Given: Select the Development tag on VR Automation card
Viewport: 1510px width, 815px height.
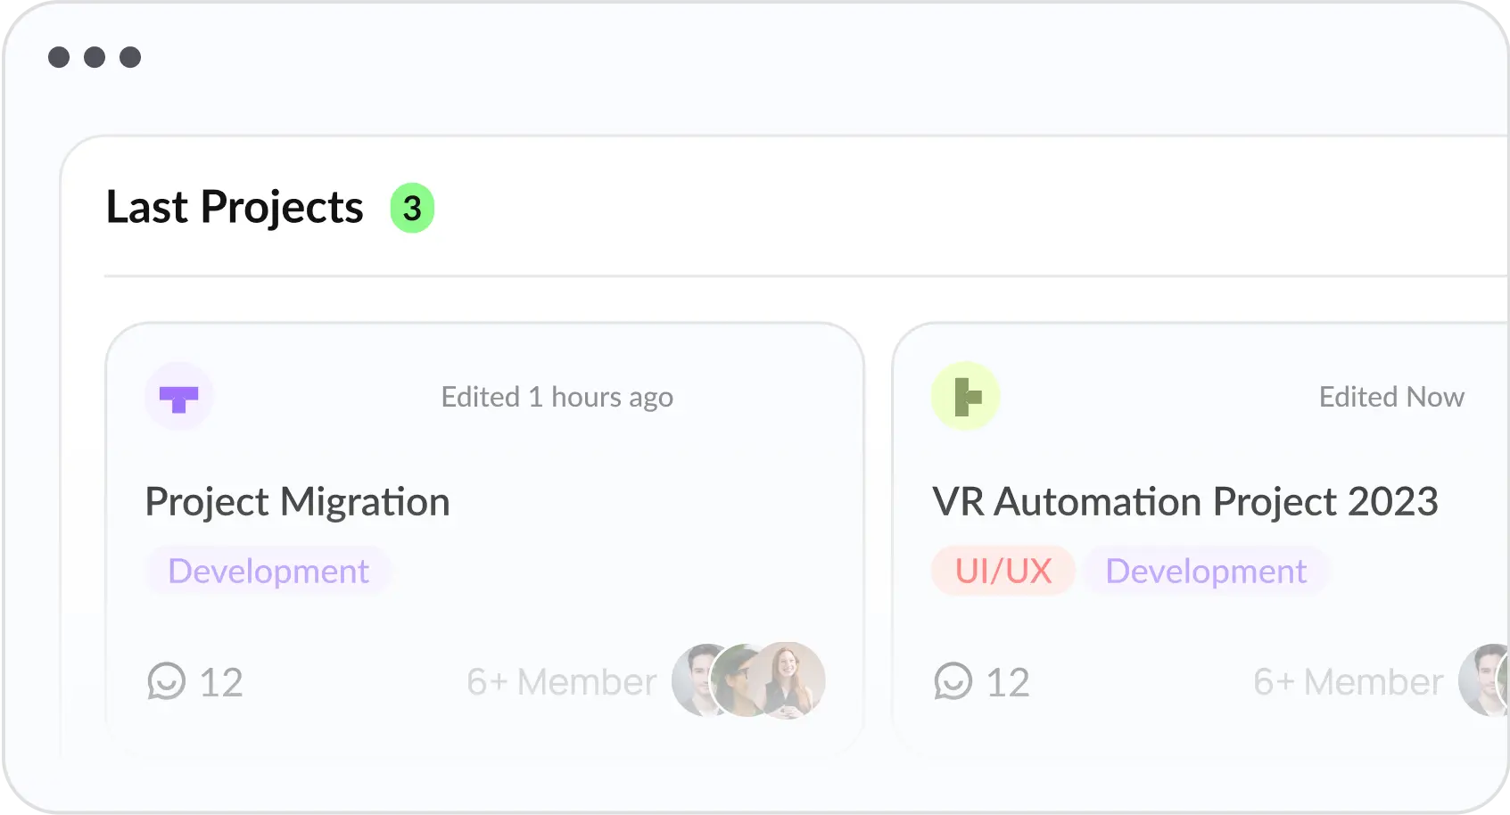Looking at the screenshot, I should (1206, 571).
